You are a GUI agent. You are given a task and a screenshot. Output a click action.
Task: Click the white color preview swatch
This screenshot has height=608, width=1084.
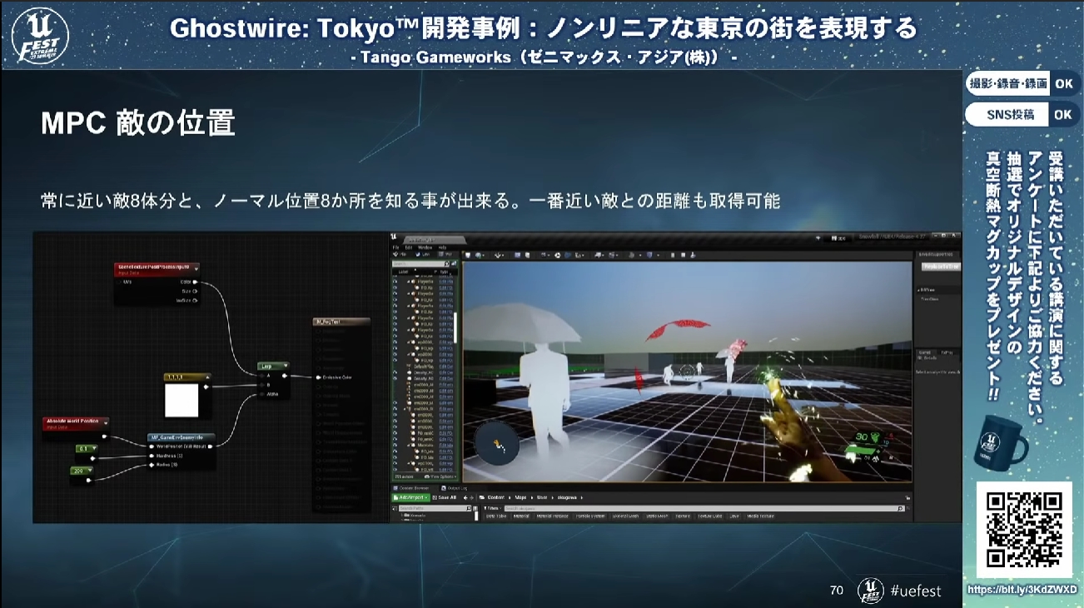[181, 401]
